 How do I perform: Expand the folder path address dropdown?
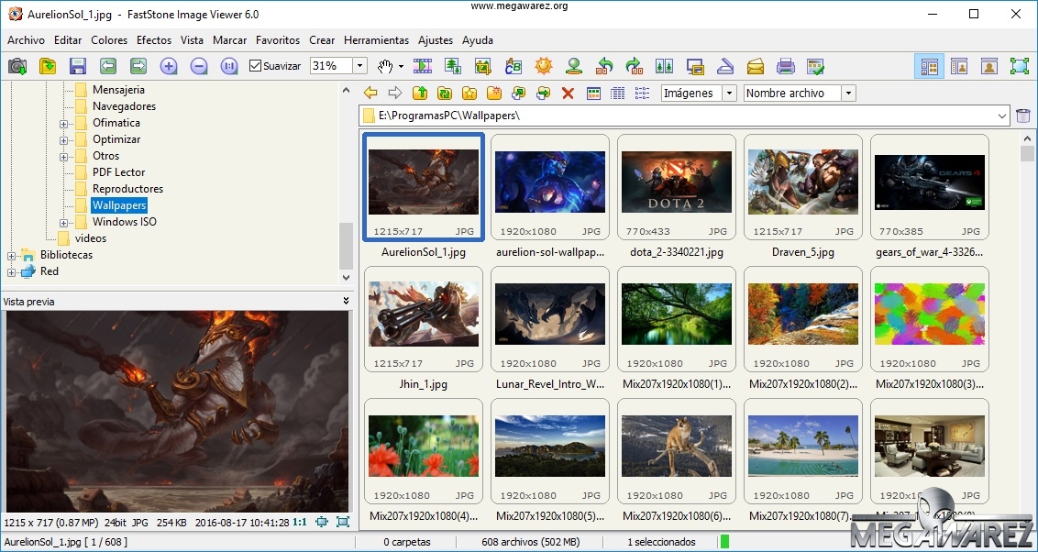[x=1002, y=116]
